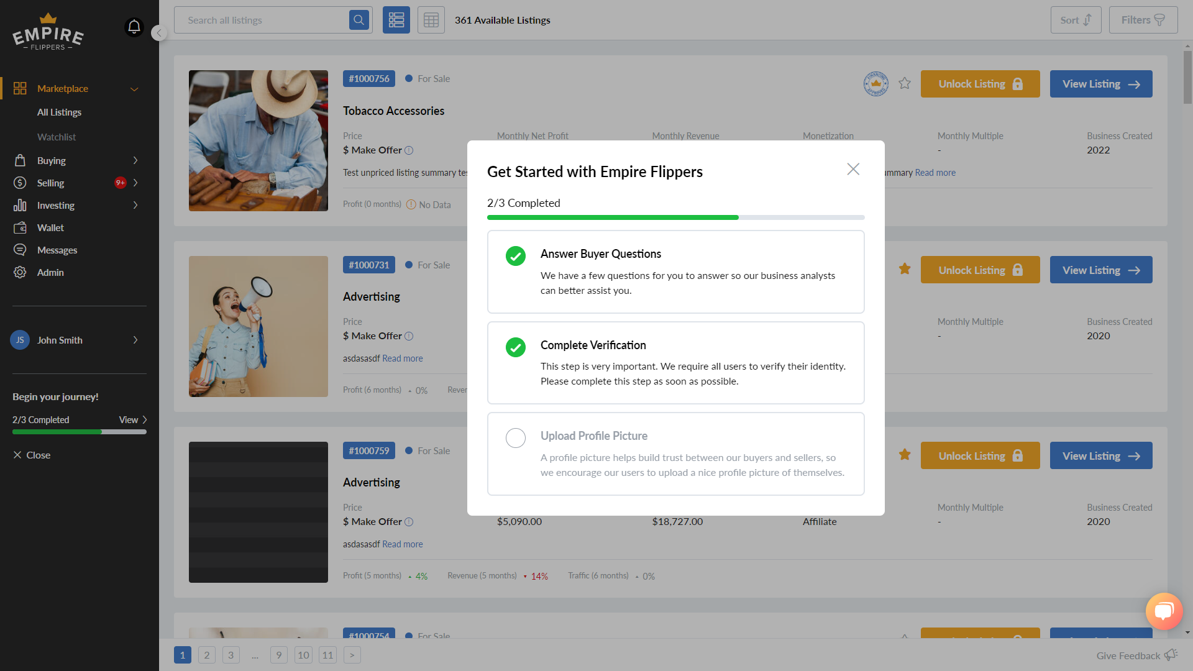This screenshot has height=671, width=1193.
Task: Go to page 2
Action: 207,655
